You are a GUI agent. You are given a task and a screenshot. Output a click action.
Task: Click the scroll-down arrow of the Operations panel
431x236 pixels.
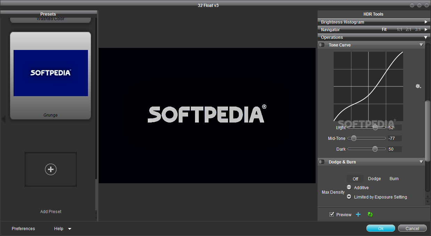(428, 202)
